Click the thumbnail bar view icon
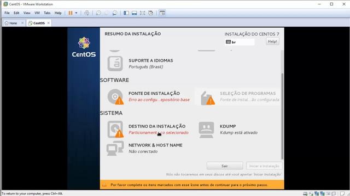This screenshot has width=350, height=196. 134,13
